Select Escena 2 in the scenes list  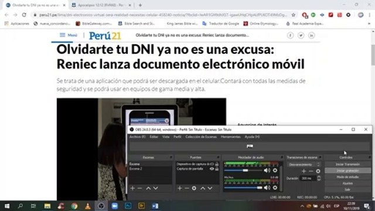(x=150, y=169)
